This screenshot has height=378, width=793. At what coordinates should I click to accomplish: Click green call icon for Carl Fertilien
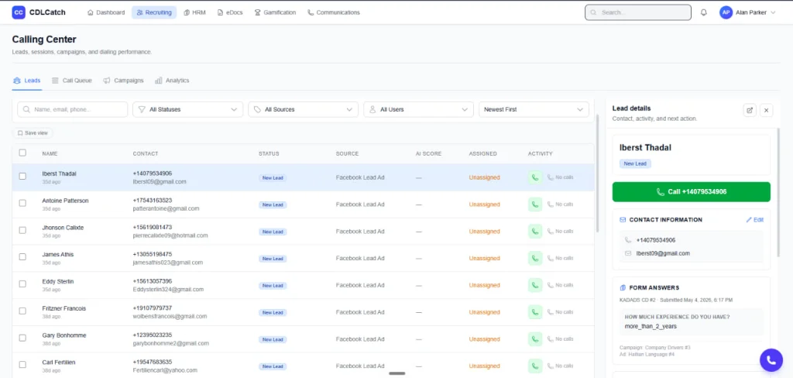click(x=535, y=366)
